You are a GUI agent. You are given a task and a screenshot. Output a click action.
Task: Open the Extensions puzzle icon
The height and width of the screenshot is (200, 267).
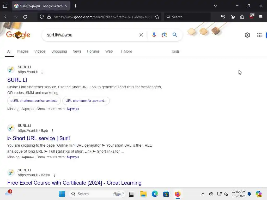tap(242, 17)
